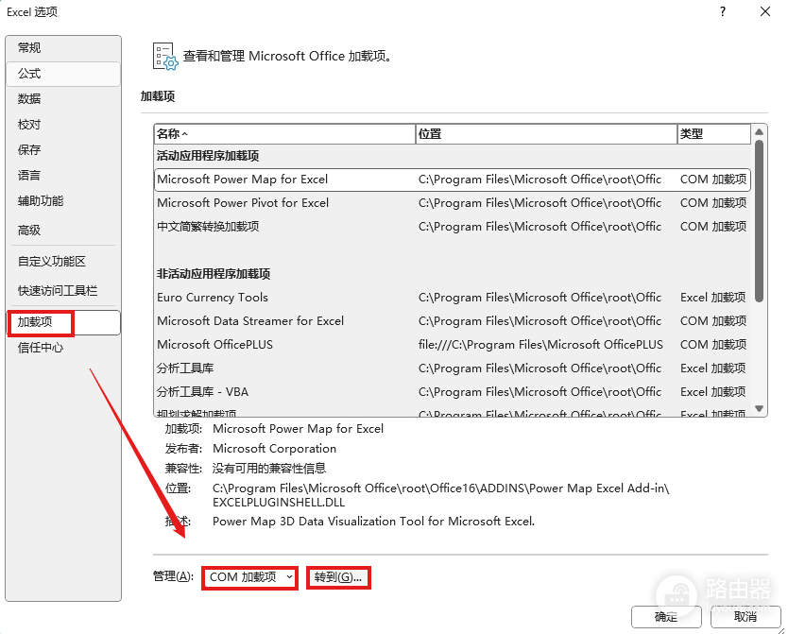Screen dimensions: 788x634
Task: Open the 管理 COM 加载项 dropdown
Action: pos(249,577)
